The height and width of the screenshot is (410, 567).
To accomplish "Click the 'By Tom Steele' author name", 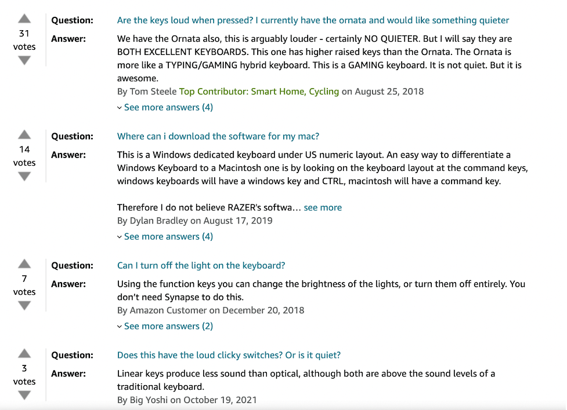I will coord(147,91).
